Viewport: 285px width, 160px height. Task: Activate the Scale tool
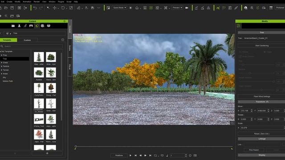tap(71, 8)
